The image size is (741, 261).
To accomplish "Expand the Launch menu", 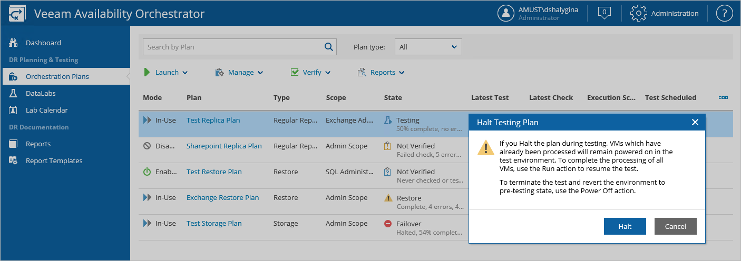I will coord(167,73).
